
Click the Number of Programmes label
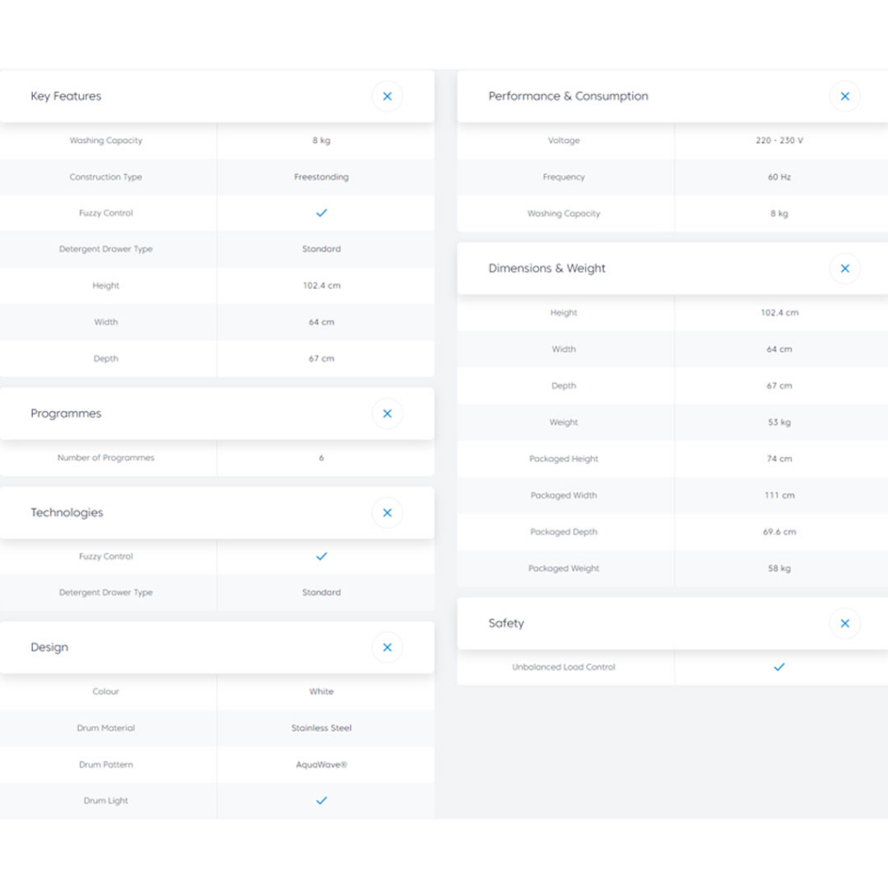click(106, 458)
